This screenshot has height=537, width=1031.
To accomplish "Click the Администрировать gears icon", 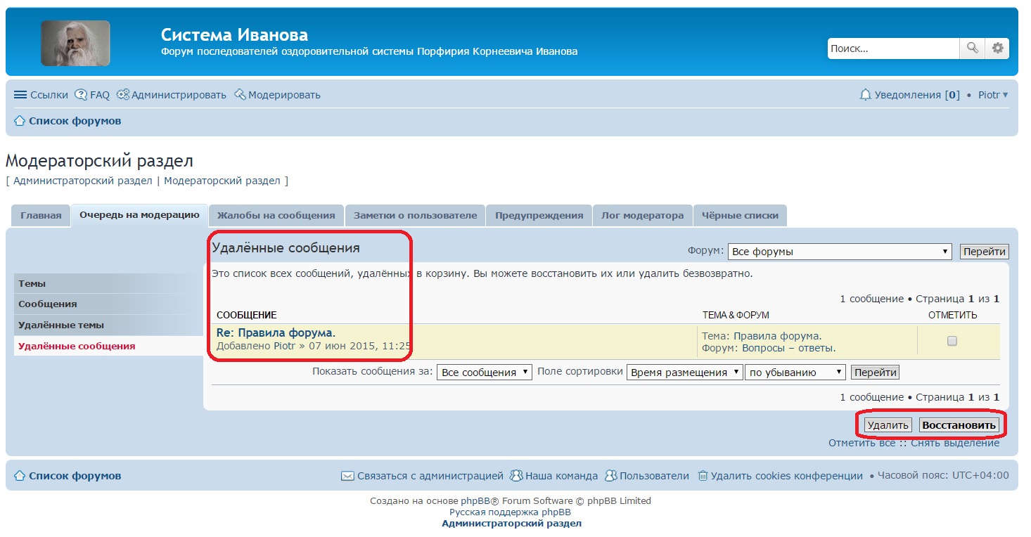I will pos(123,95).
